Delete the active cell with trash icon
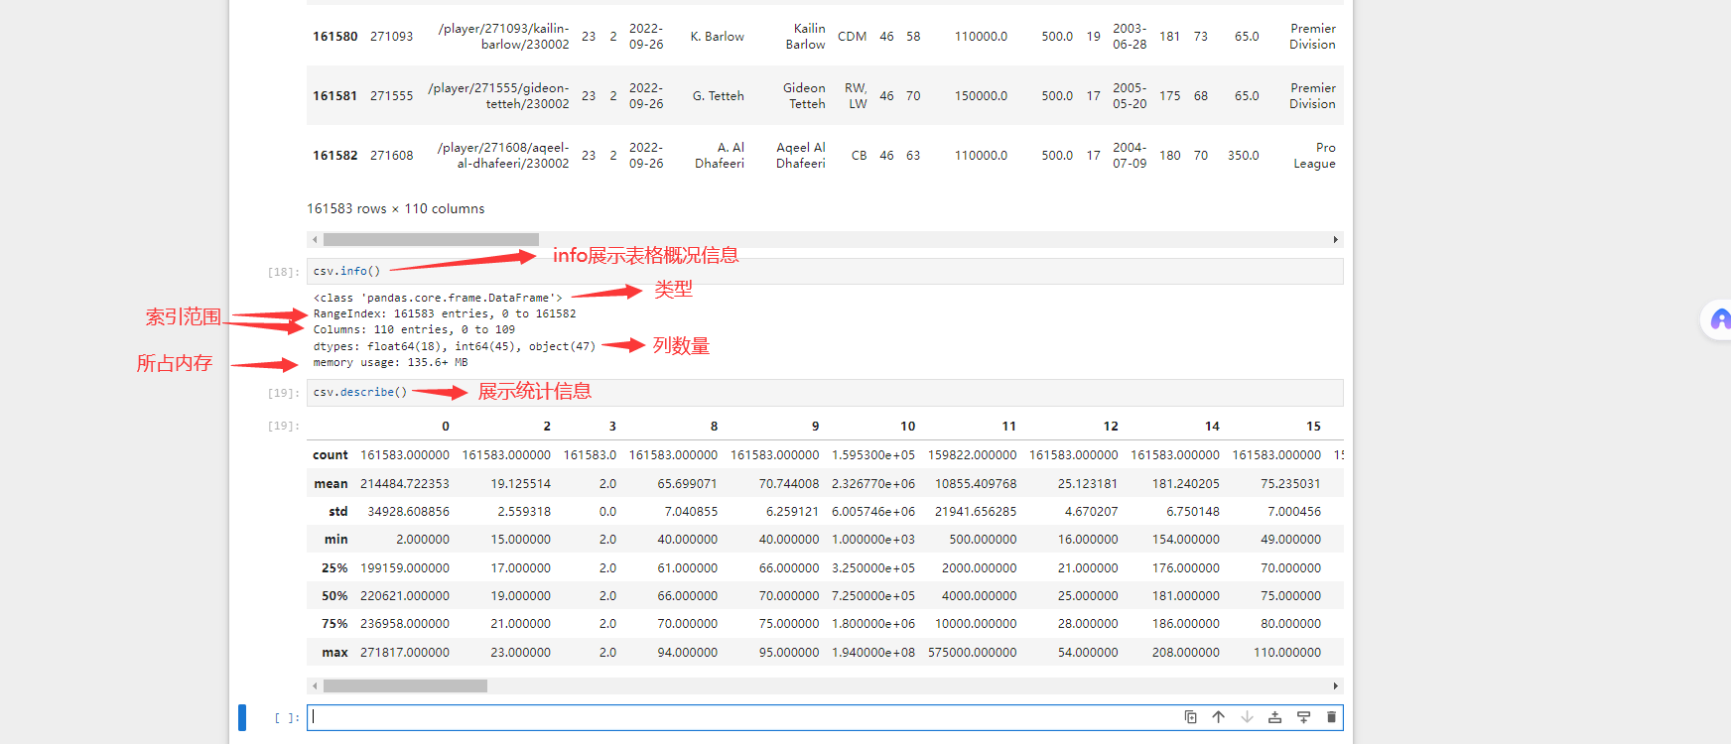The image size is (1731, 744). pyautogui.click(x=1332, y=717)
